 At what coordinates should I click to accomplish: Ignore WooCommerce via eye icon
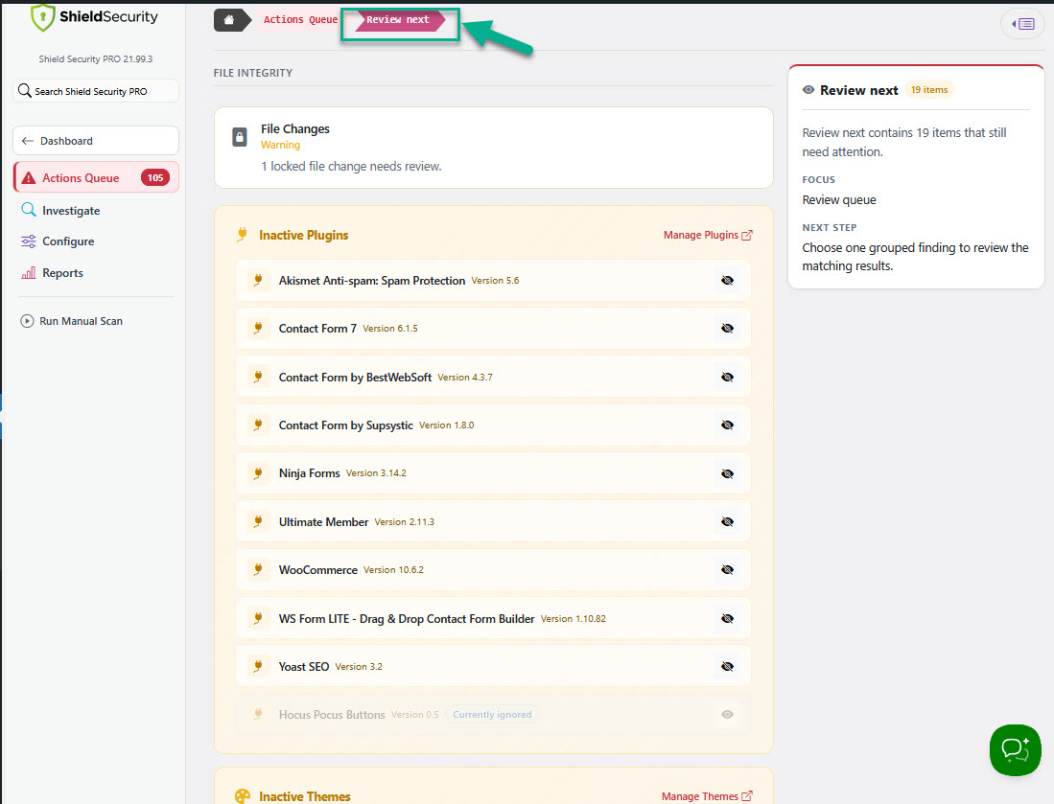727,569
